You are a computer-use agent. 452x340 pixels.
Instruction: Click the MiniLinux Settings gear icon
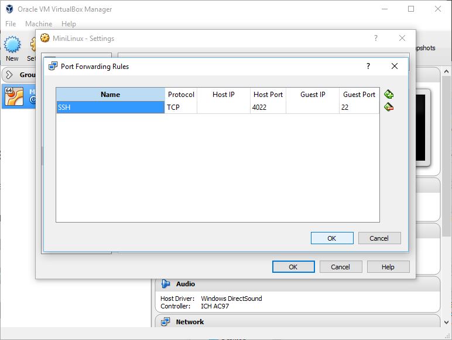pyautogui.click(x=44, y=38)
